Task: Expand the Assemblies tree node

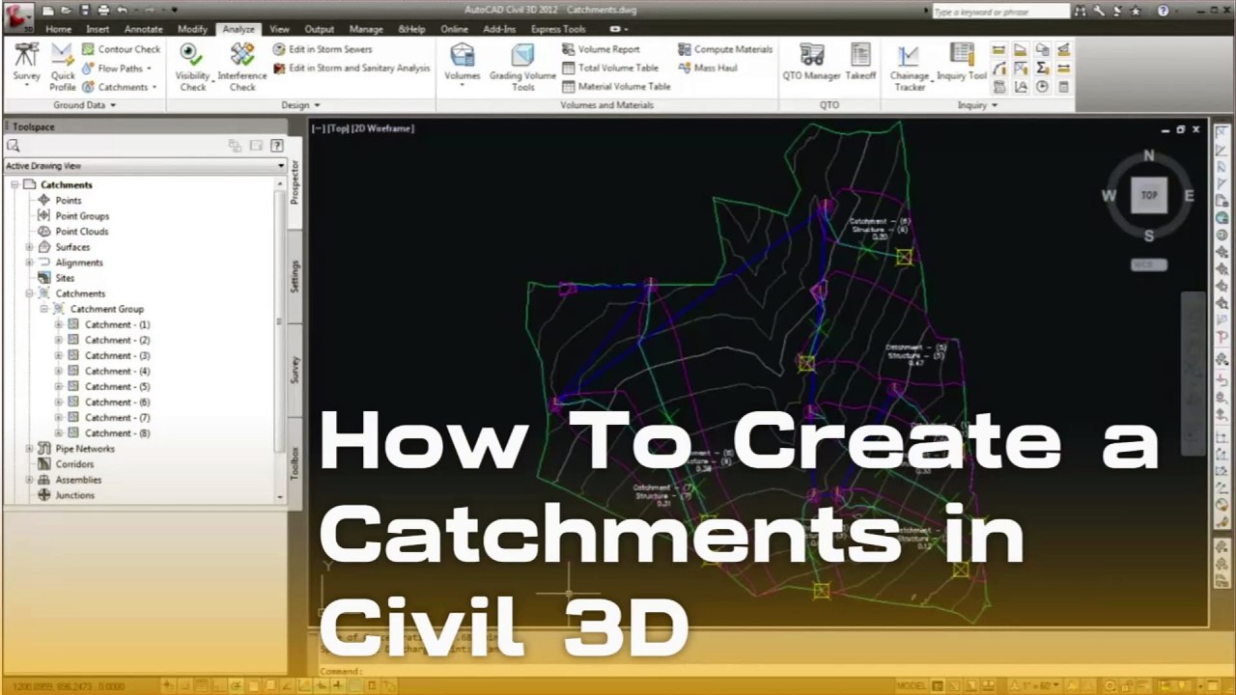Action: click(29, 480)
